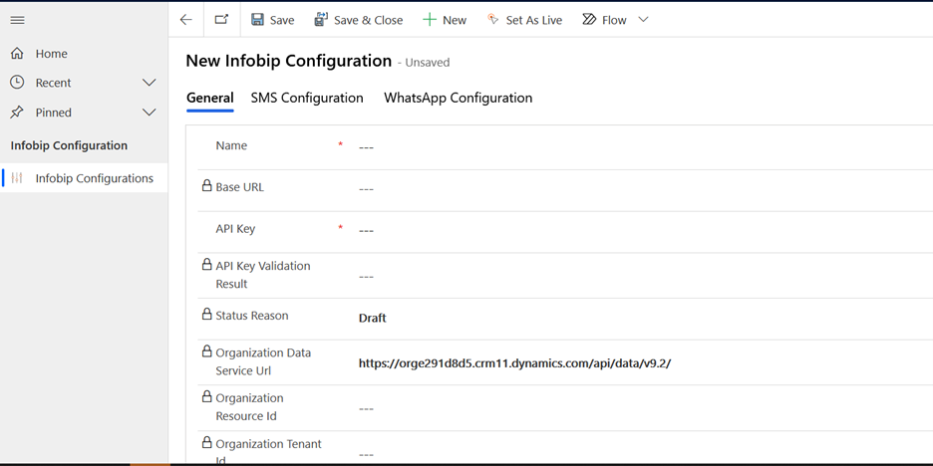933x466 pixels.
Task: Create a New record with plus button
Action: point(444,20)
